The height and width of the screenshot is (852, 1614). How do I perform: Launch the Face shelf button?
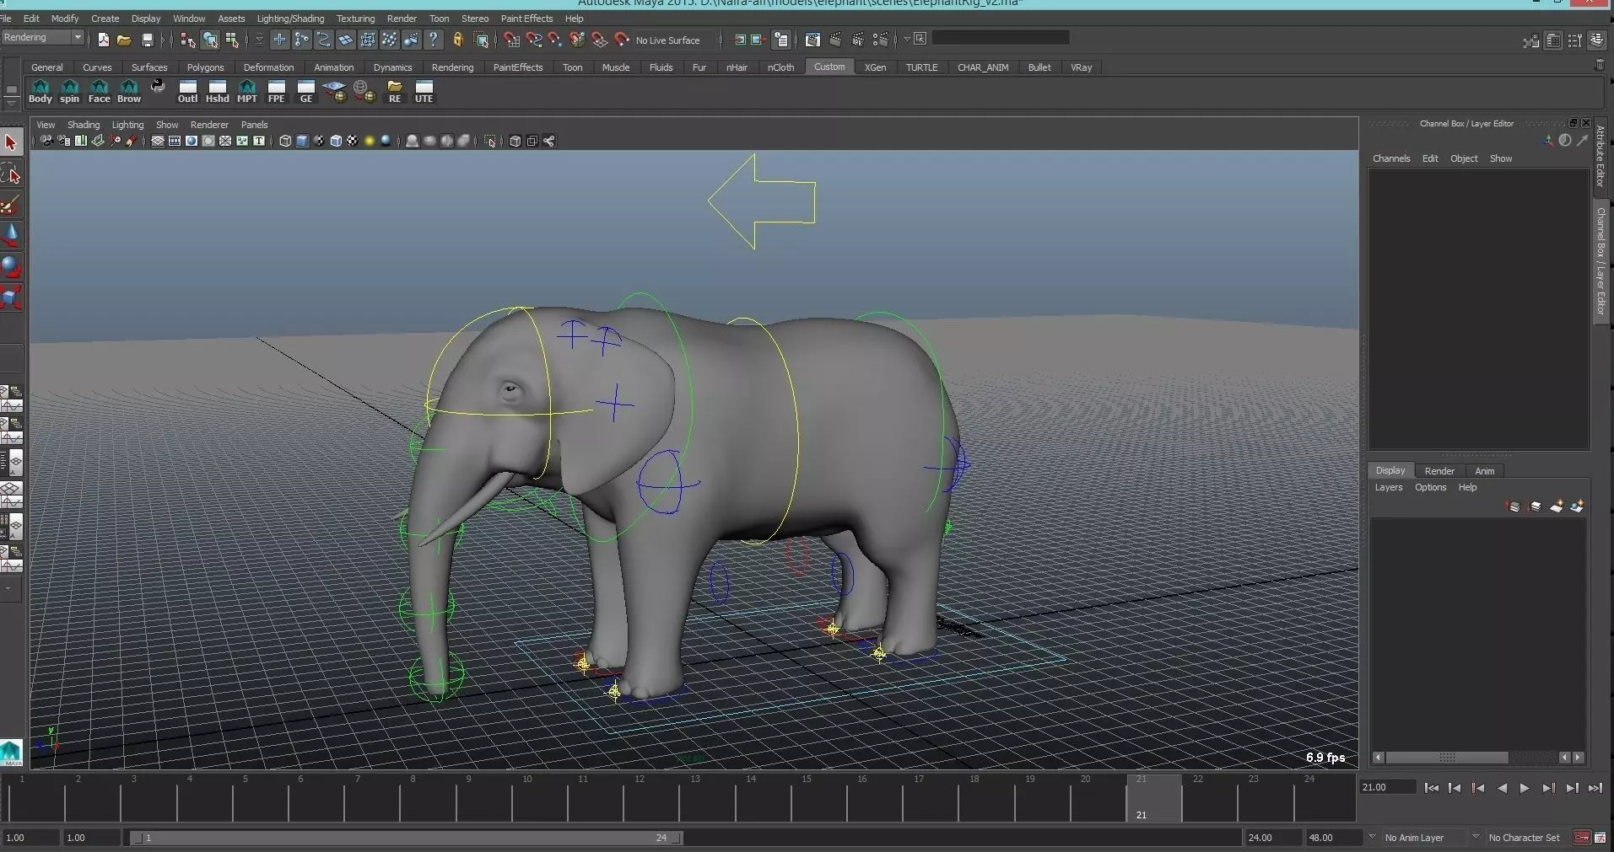100,92
